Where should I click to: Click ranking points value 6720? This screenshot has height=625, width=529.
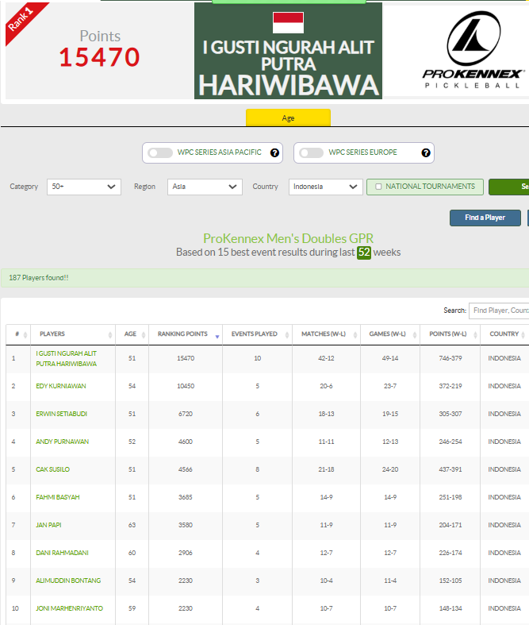point(186,414)
